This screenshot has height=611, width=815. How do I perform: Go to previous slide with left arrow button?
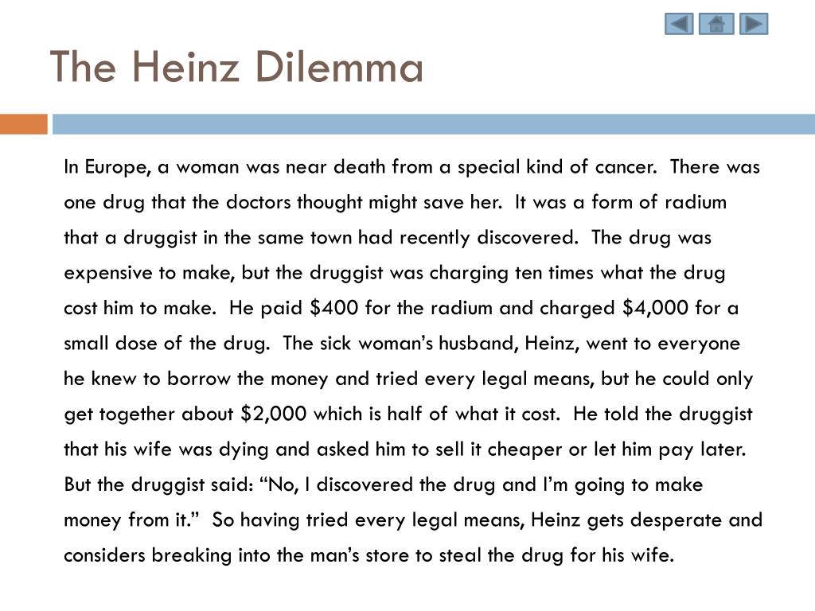point(679,24)
